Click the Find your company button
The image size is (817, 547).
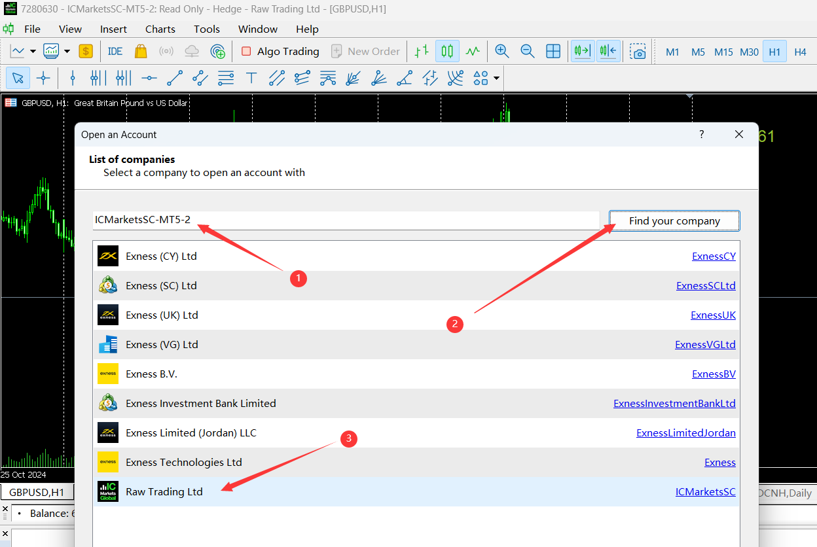[674, 221]
